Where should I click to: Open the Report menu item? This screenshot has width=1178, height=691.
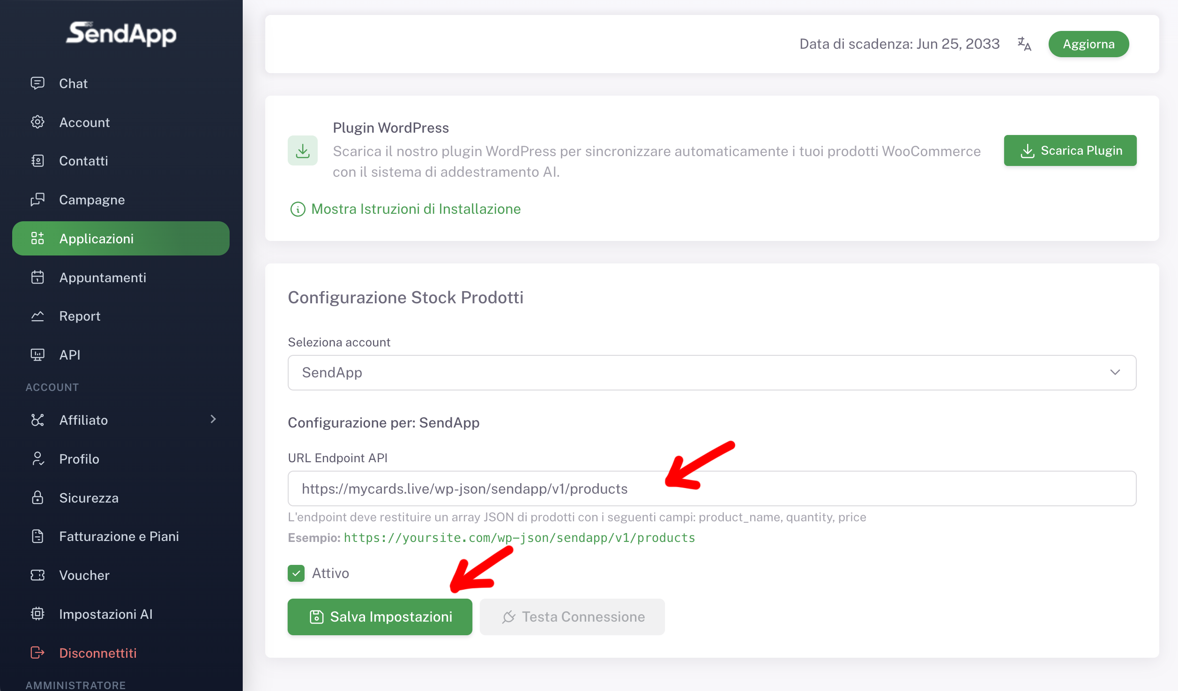pos(80,316)
